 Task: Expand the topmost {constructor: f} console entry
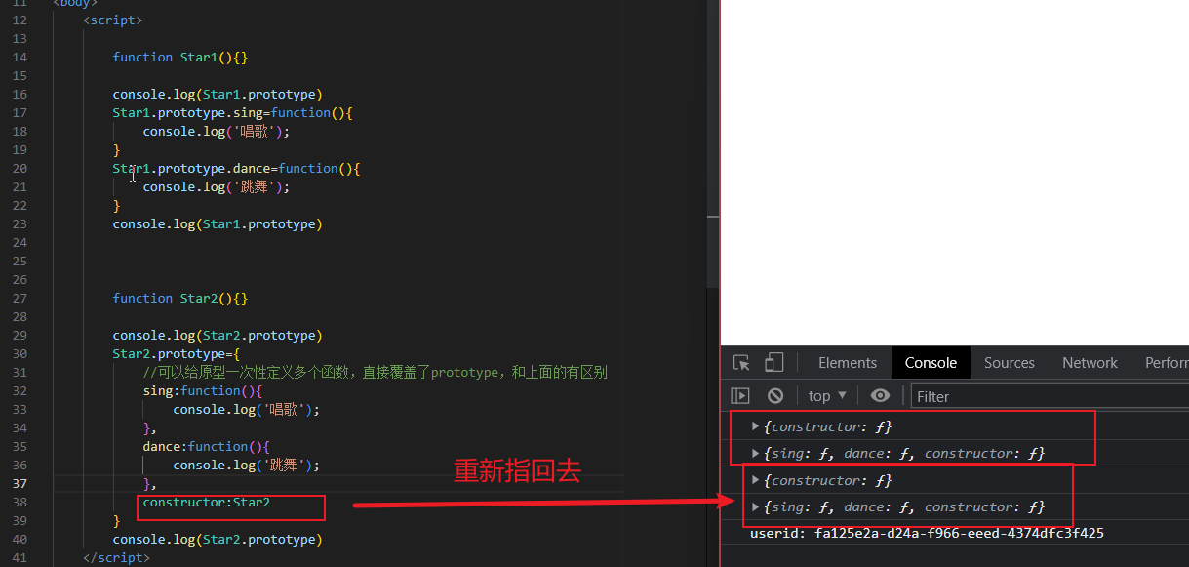[x=755, y=426]
